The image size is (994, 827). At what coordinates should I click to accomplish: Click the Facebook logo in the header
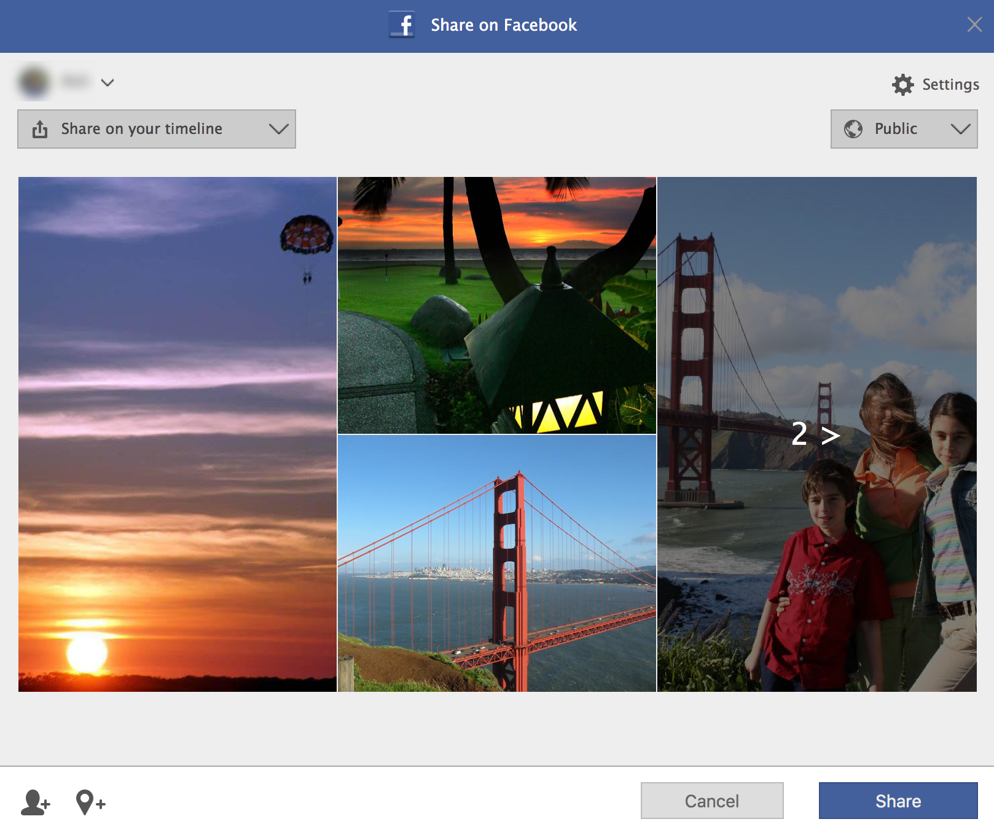point(402,25)
